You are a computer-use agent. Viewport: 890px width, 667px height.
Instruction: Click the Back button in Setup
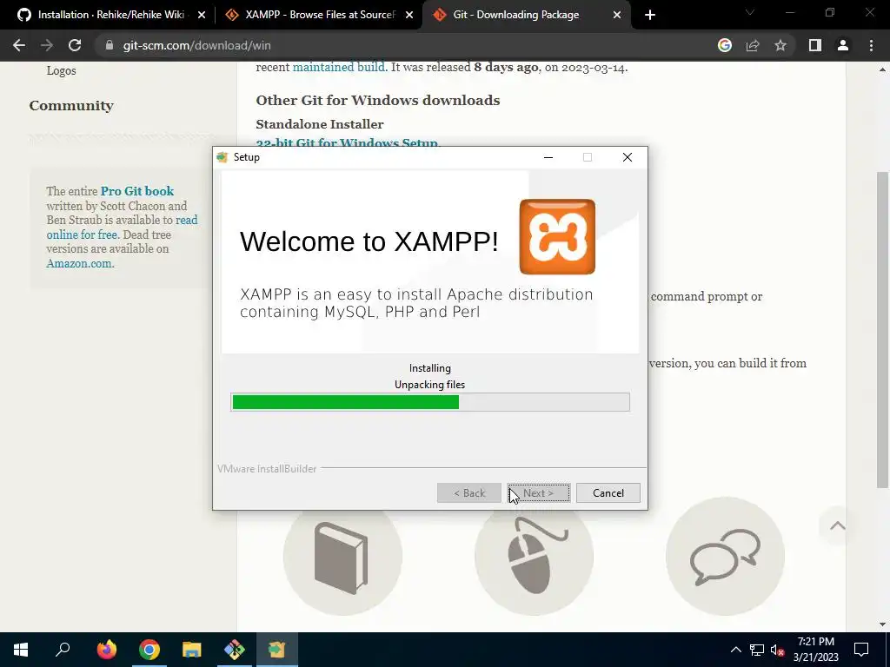[x=468, y=493]
